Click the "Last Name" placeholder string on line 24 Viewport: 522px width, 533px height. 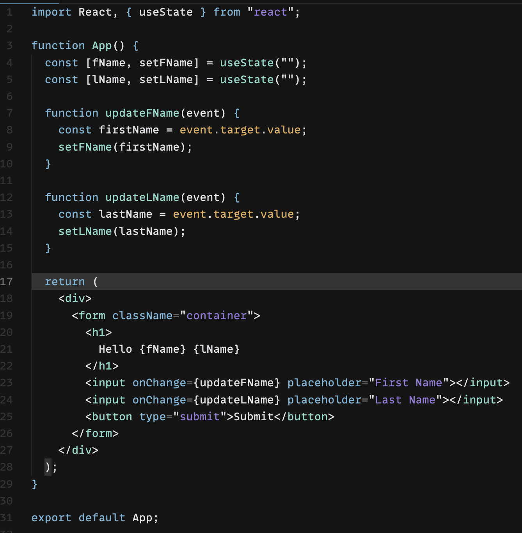click(405, 400)
